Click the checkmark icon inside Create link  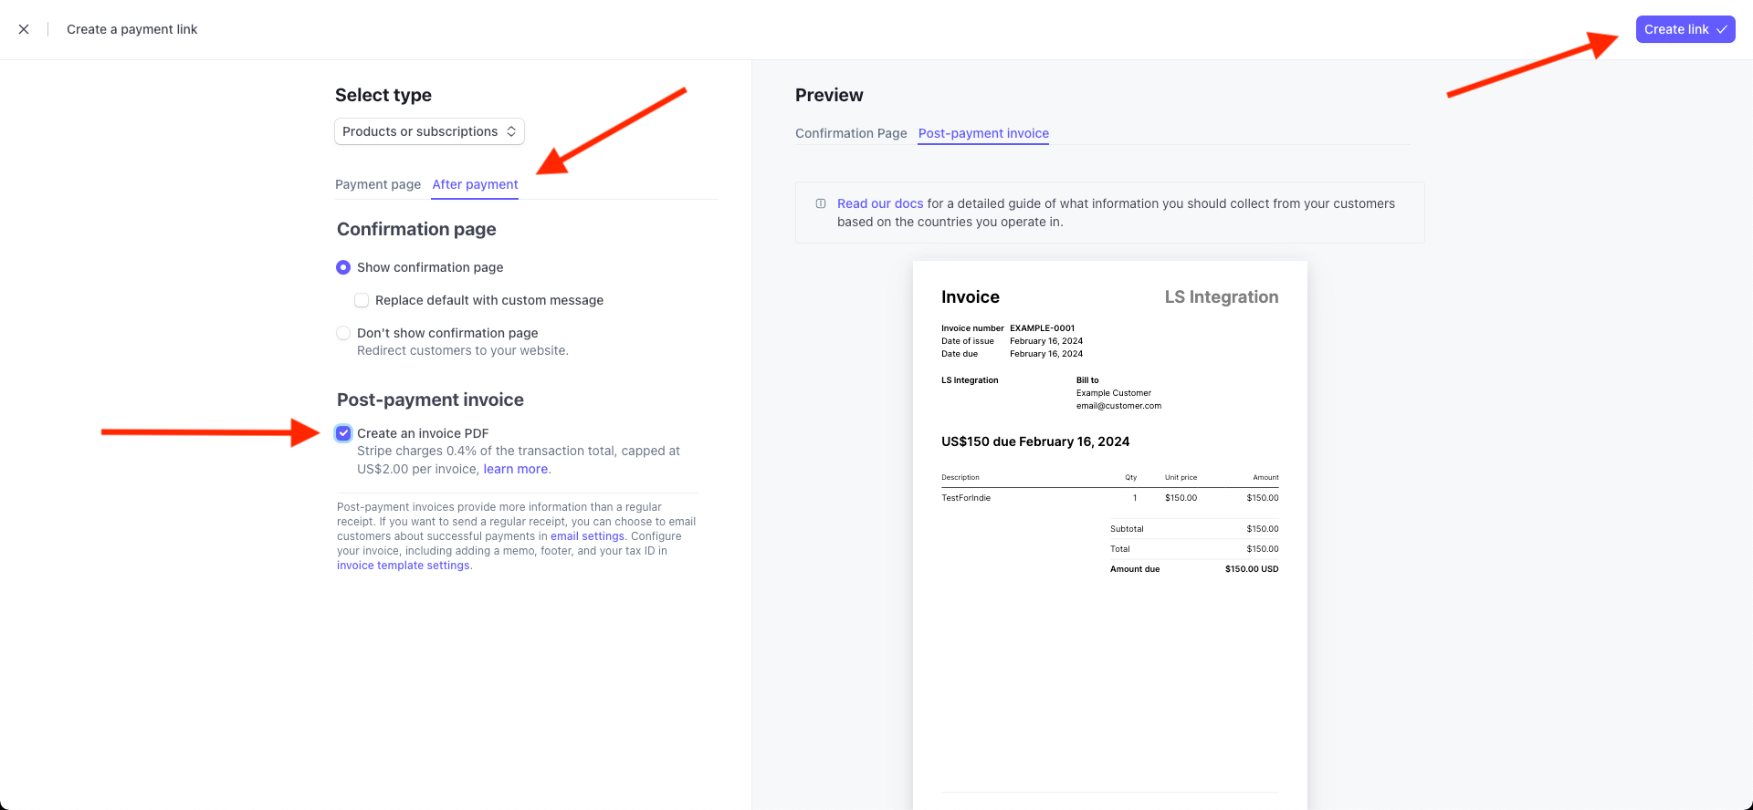(x=1721, y=30)
